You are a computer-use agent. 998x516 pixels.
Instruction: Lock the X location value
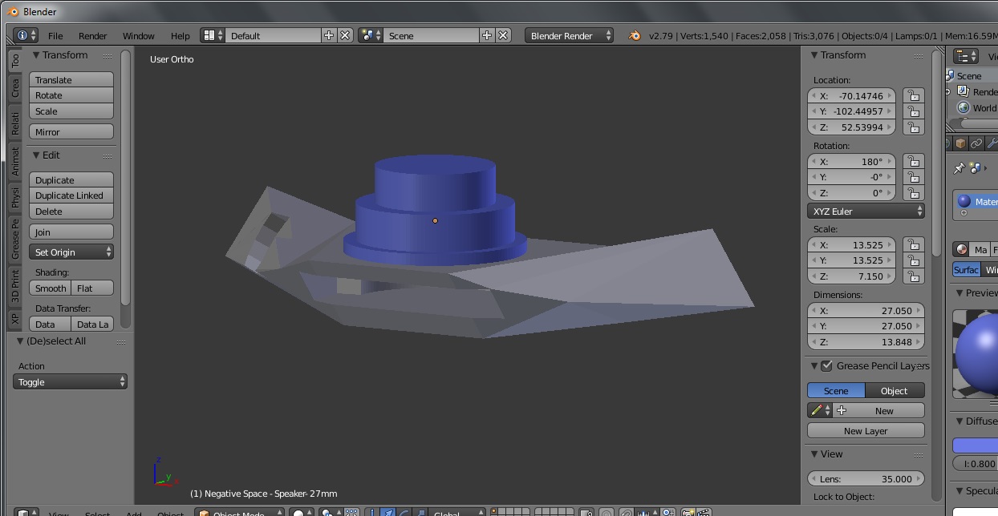tap(912, 96)
